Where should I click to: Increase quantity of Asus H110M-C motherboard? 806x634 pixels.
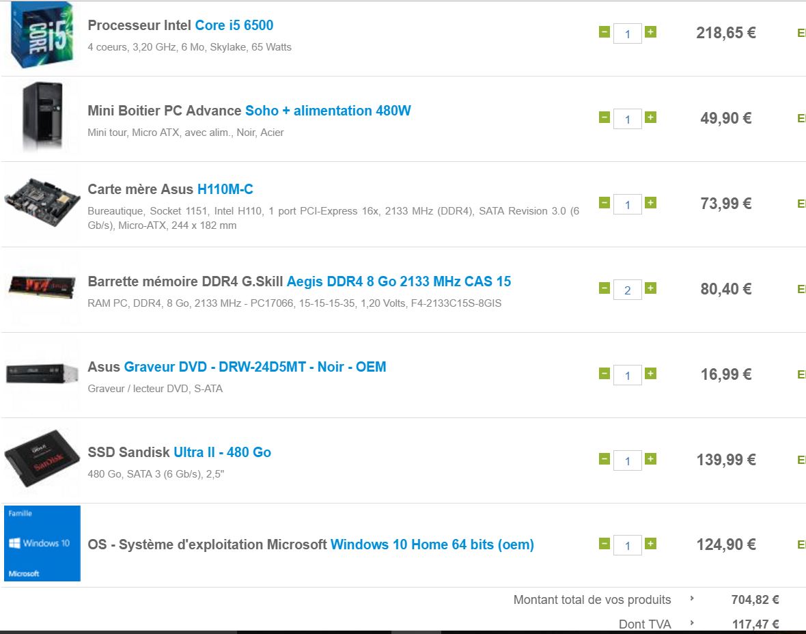pos(650,203)
